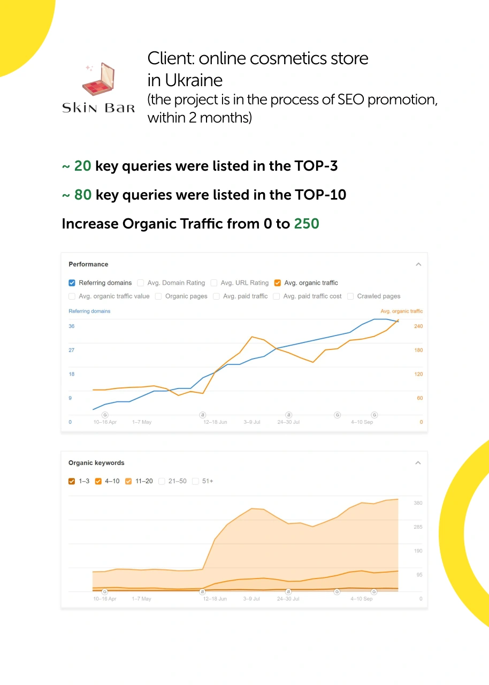
Task: Click the blue Referring domains axis label
Action: (89, 311)
